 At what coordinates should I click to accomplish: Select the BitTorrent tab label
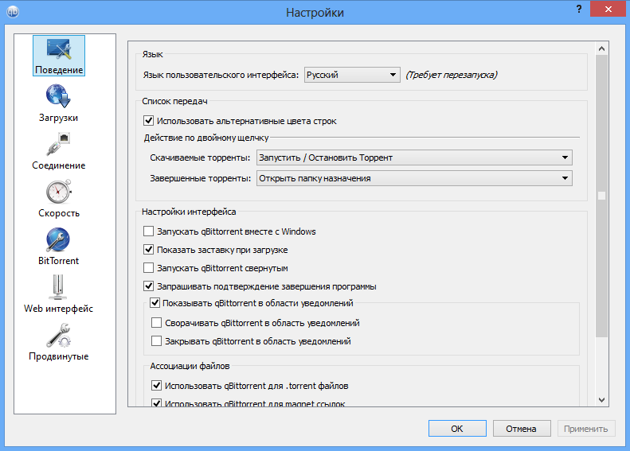58,261
